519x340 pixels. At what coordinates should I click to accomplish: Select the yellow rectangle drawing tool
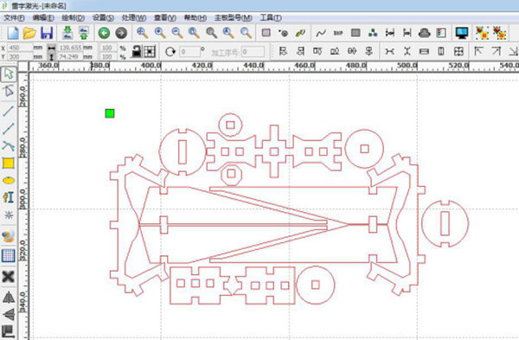point(9,164)
